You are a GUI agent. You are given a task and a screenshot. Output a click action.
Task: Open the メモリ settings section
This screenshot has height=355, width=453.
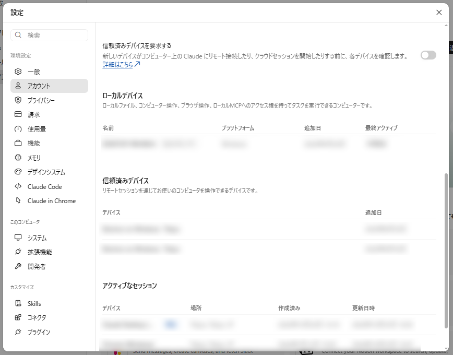(49, 158)
